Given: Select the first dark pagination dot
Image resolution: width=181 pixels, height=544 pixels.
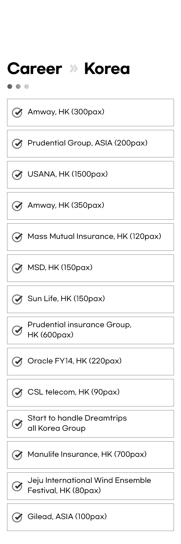Looking at the screenshot, I should [x=10, y=86].
